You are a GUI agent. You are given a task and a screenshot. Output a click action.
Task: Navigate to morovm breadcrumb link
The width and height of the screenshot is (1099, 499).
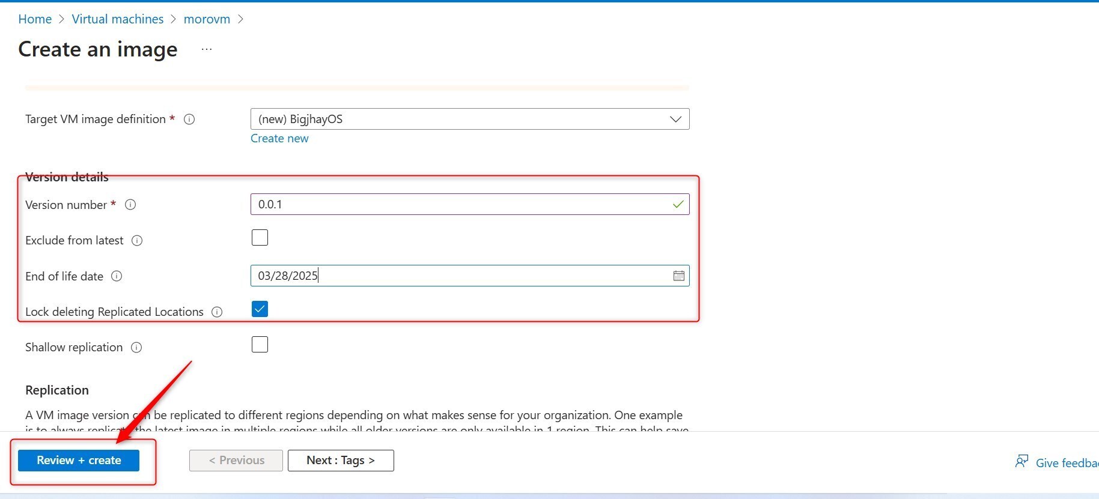207,19
